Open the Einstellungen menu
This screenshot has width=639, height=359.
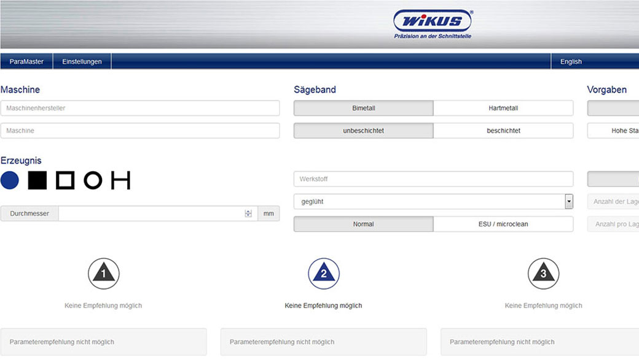[x=82, y=61]
